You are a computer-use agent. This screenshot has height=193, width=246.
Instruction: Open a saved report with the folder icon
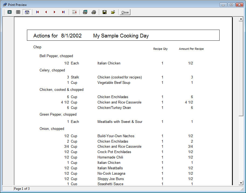(x=113, y=12)
